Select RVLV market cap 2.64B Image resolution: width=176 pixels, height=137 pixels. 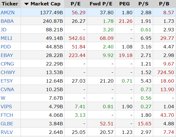[56, 132]
